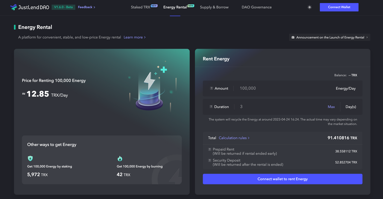Select the Energy Rental tab
The image size is (383, 199).
[x=175, y=7]
